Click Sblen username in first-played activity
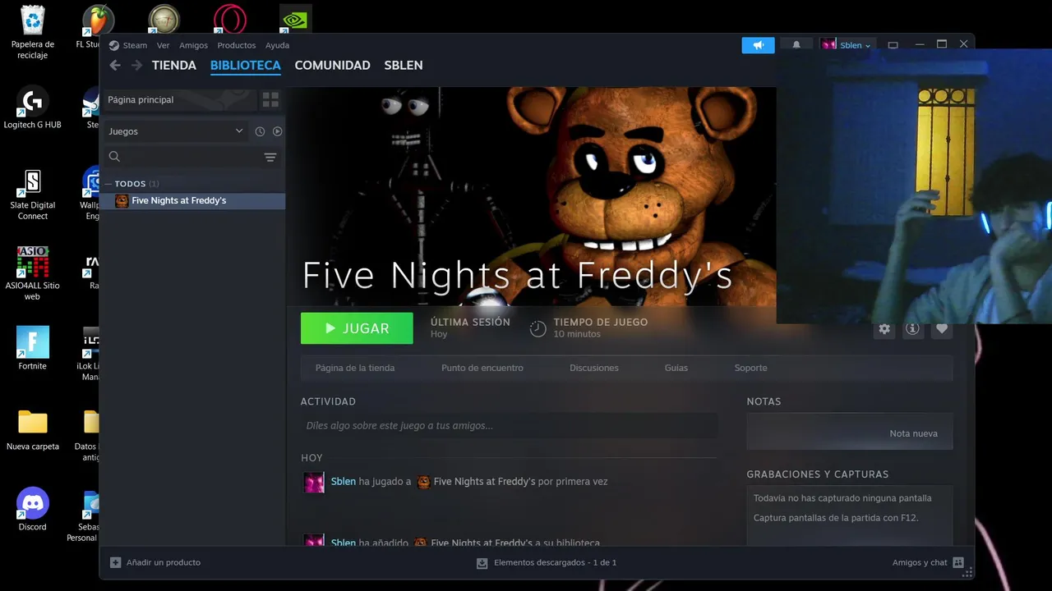The height and width of the screenshot is (591, 1052). click(x=344, y=482)
